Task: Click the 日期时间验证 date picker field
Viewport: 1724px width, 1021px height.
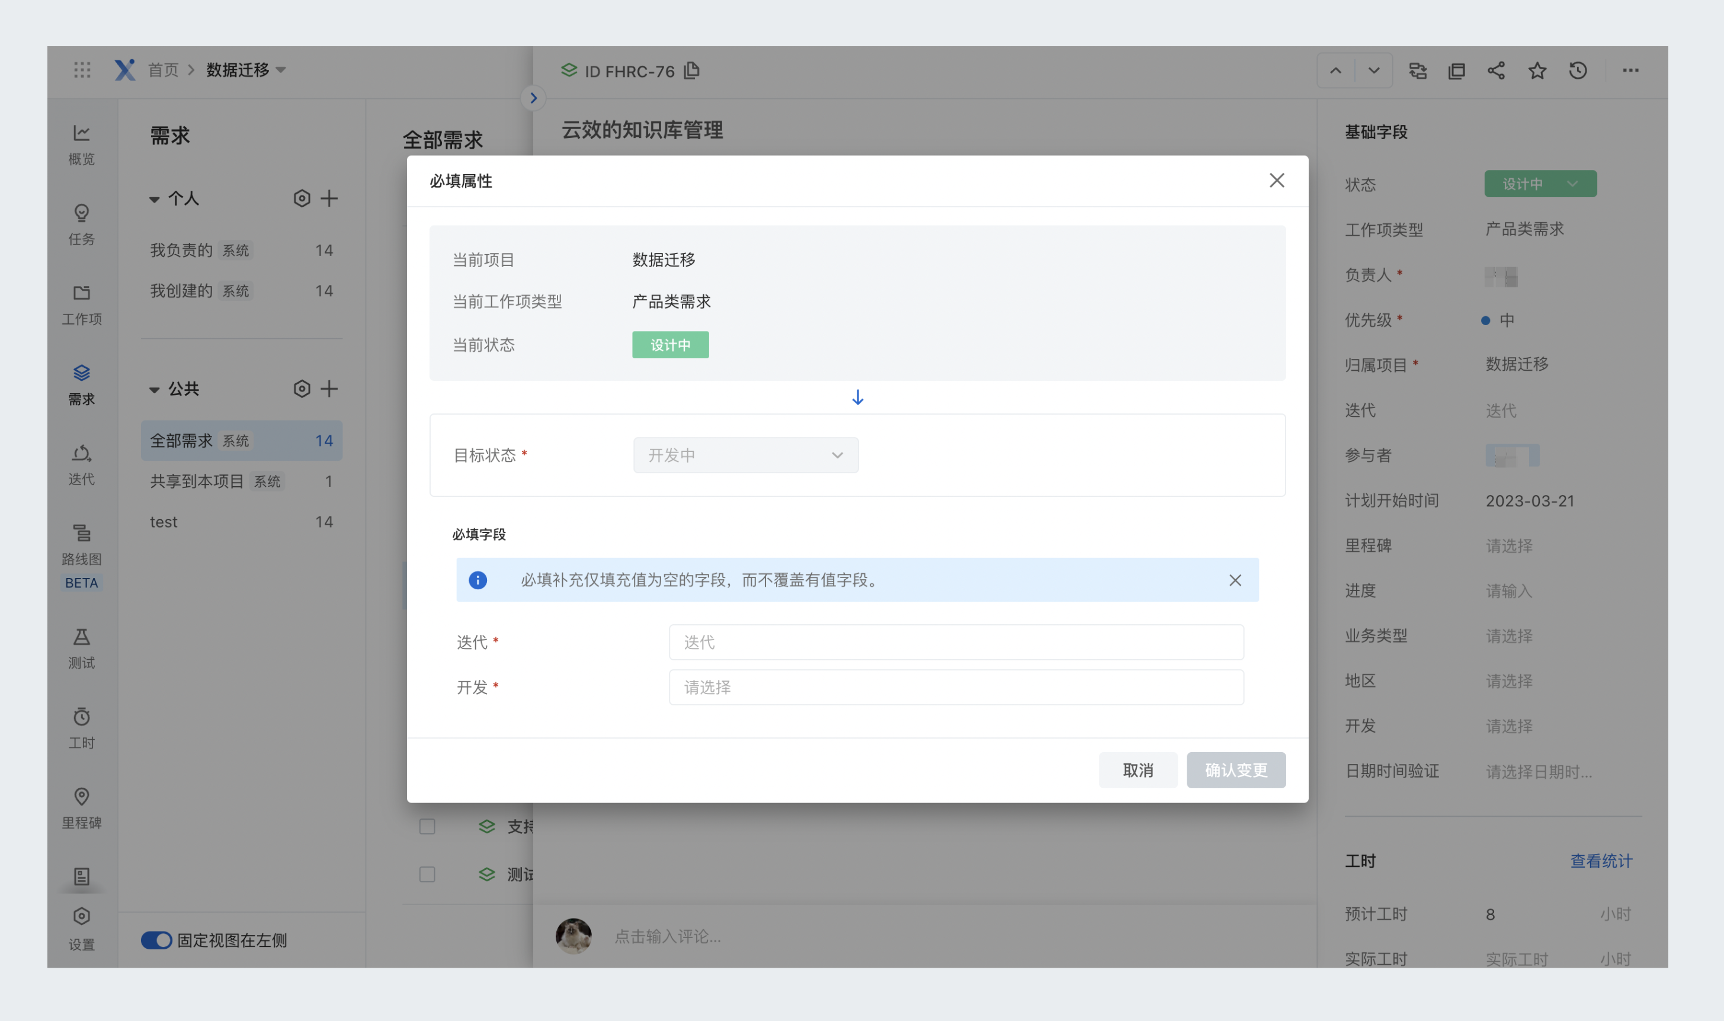Action: tap(1539, 771)
